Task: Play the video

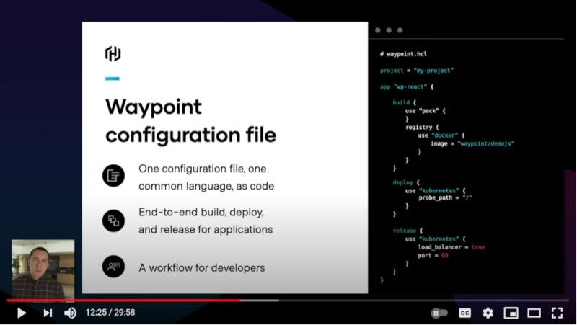Action: (22, 313)
